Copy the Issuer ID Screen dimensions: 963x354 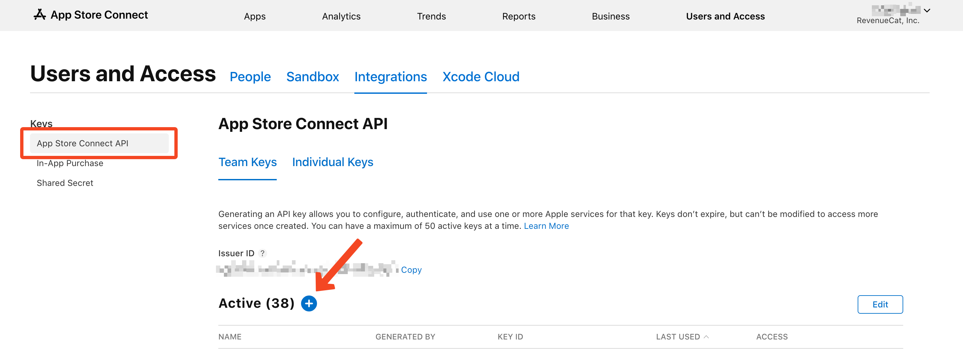click(411, 269)
